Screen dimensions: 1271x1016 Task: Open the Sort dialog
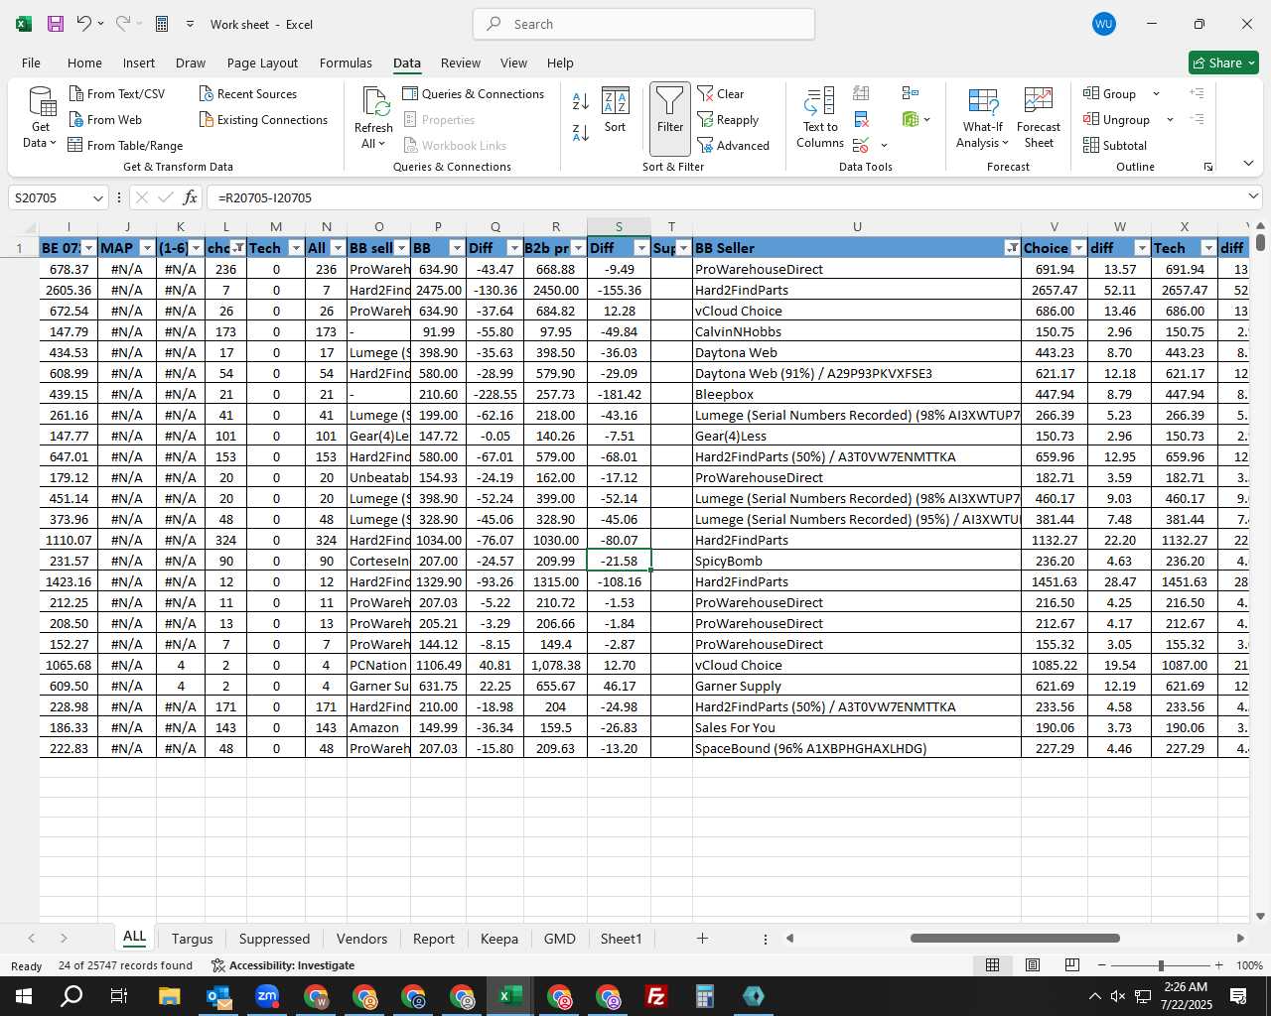616,110
